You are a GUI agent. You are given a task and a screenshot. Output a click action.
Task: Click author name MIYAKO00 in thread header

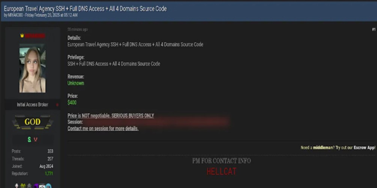[x=15, y=15]
